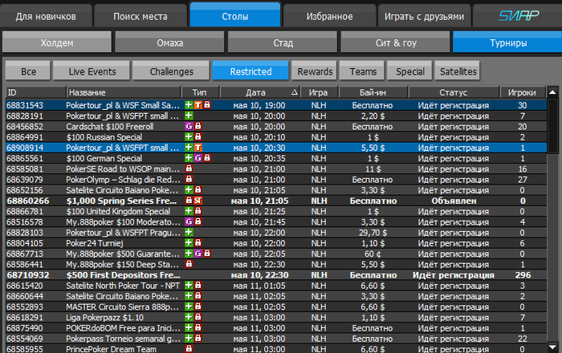562x353 pixels.
Task: Click orange T icon in row 68831543
Action: 198,105
